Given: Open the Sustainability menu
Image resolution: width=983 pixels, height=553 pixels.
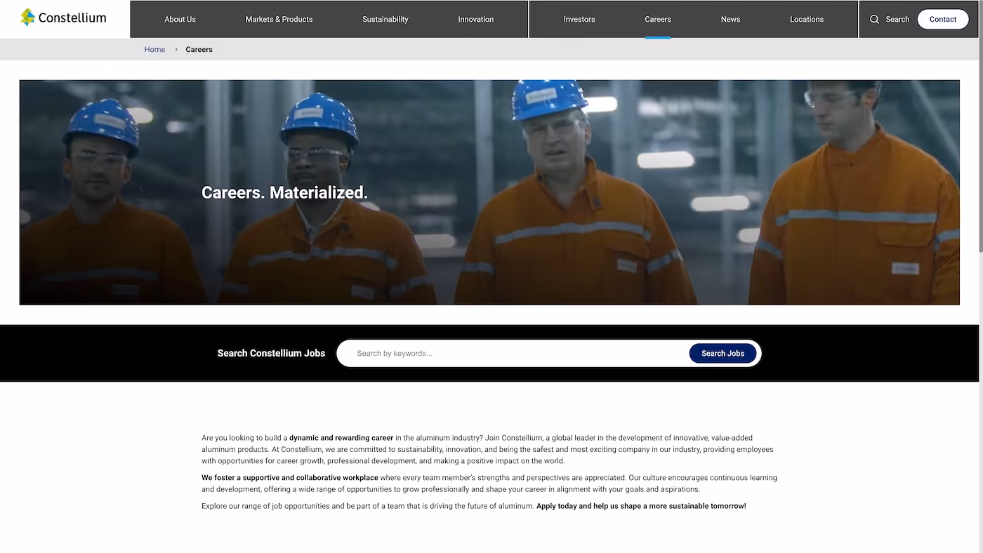Looking at the screenshot, I should pyautogui.click(x=385, y=19).
